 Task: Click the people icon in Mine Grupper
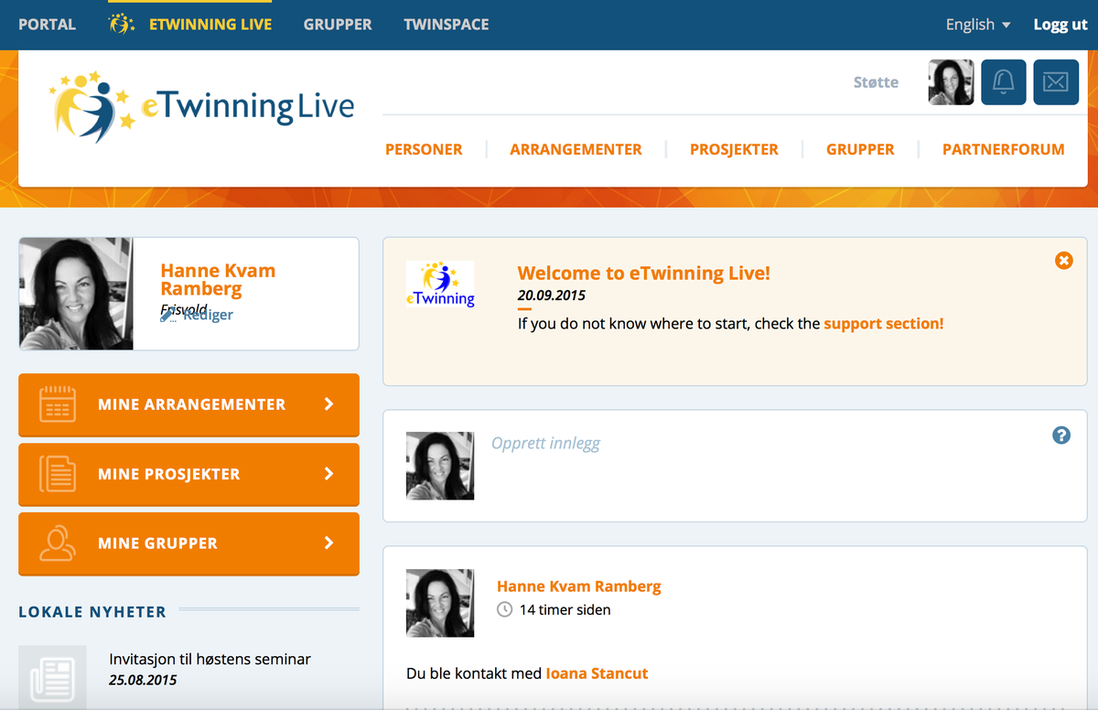pyautogui.click(x=58, y=543)
